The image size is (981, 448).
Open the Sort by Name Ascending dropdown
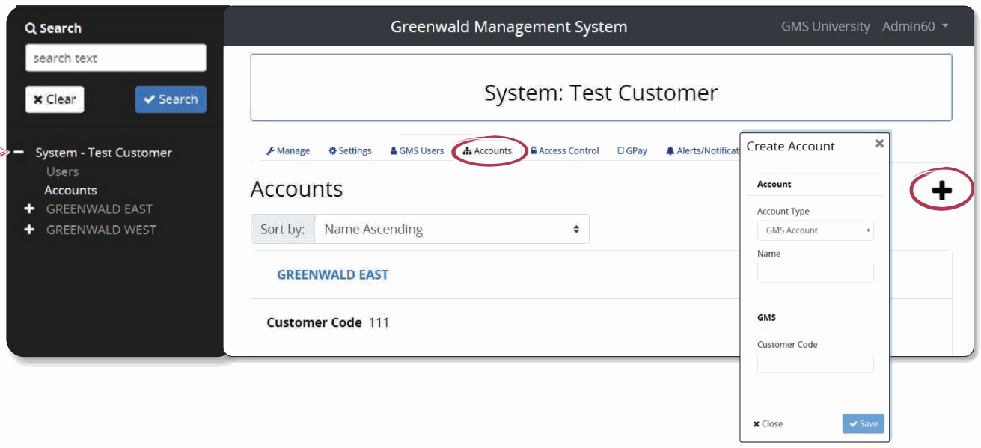click(x=452, y=229)
